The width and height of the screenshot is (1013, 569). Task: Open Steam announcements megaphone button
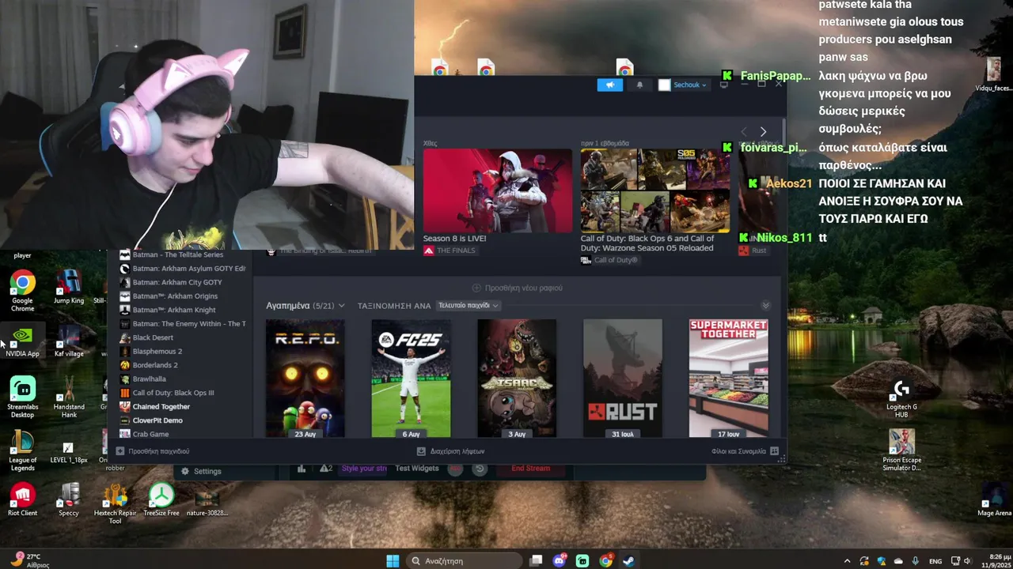(x=609, y=85)
